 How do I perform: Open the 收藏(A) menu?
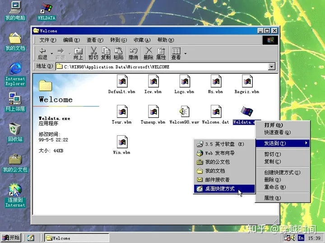[142, 40]
